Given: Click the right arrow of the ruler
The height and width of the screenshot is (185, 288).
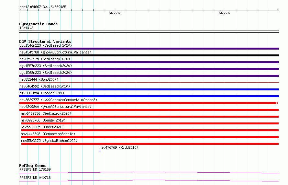Looking at the screenshot, I should tap(278, 10).
